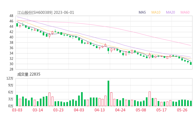Click the 38 price axis value
Screen dimensions: 195x116
coord(11,42)
